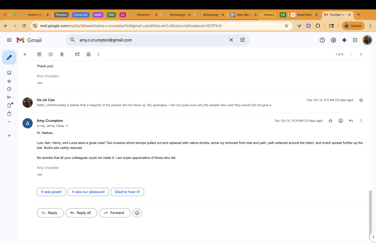376x244 pixels.
Task: Open the More toolbar menu beside Move to Inbox
Action: point(99,54)
